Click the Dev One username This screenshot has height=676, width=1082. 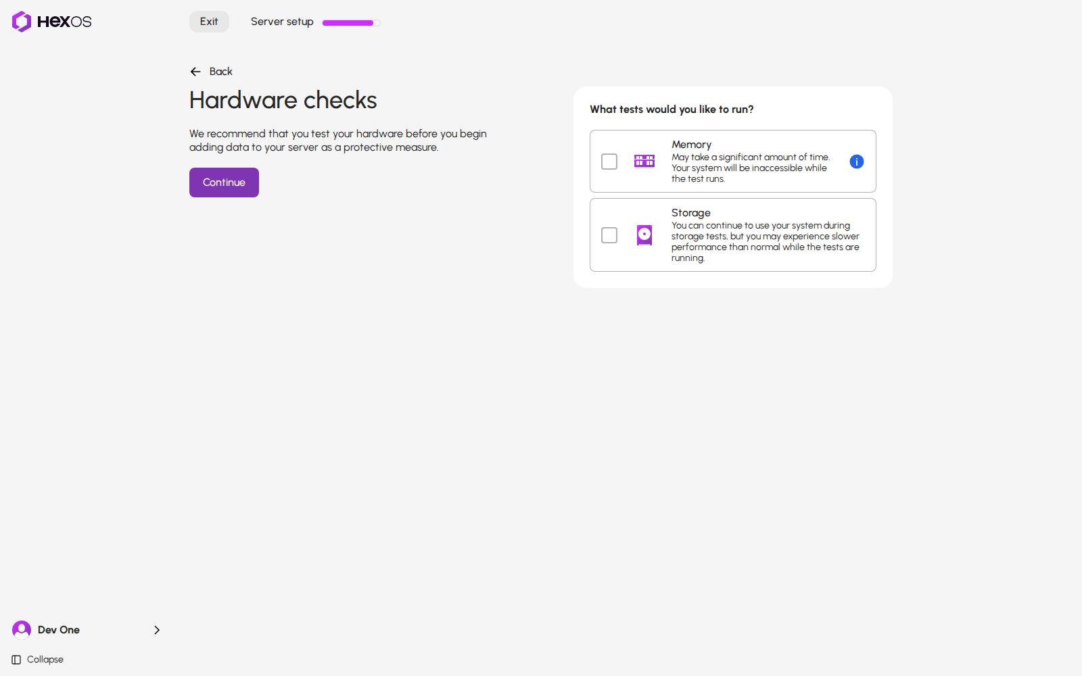(x=59, y=630)
